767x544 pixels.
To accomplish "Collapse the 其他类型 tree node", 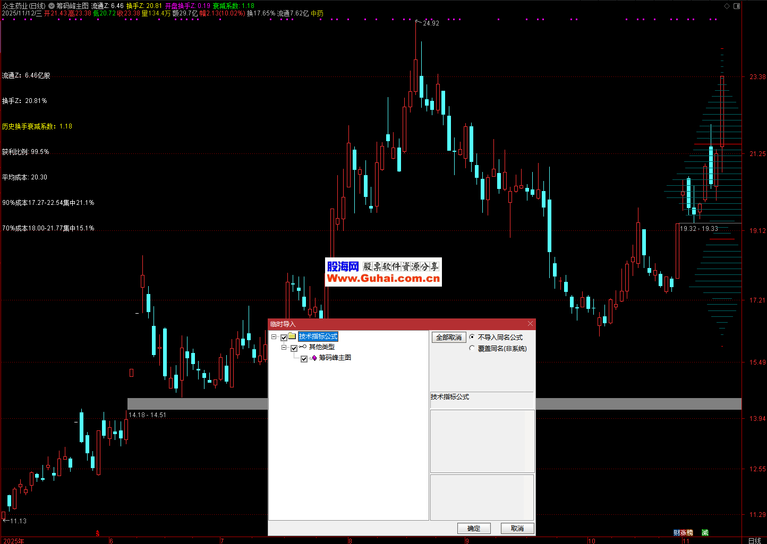I will coord(284,348).
